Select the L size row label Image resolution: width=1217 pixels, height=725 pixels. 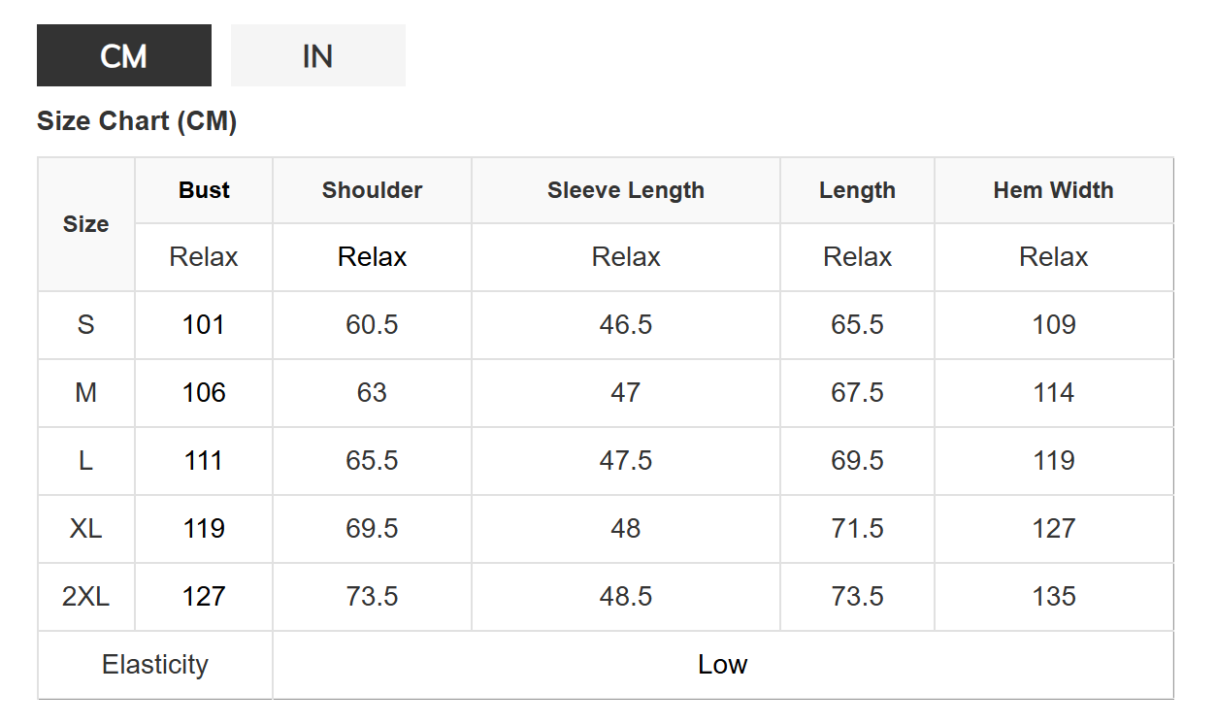[86, 461]
